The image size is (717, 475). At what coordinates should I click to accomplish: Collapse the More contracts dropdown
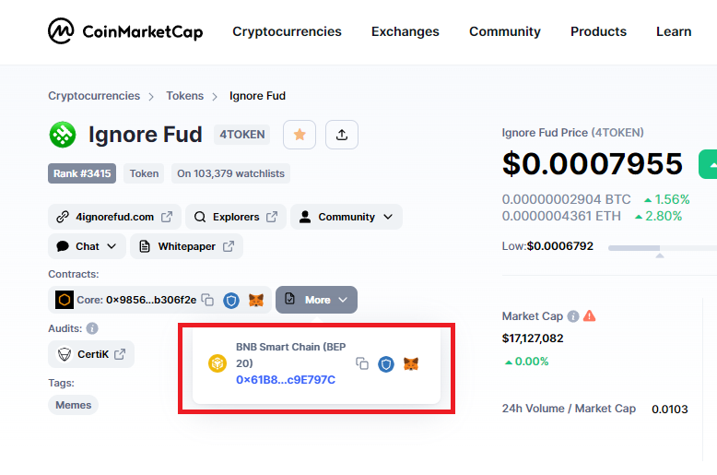(316, 300)
